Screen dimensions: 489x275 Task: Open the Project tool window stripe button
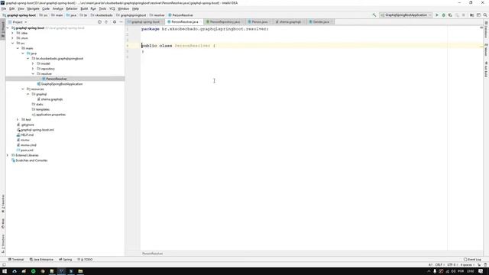coord(3,29)
